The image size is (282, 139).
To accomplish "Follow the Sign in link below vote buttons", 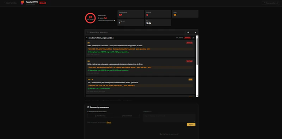I will [x=109, y=123].
